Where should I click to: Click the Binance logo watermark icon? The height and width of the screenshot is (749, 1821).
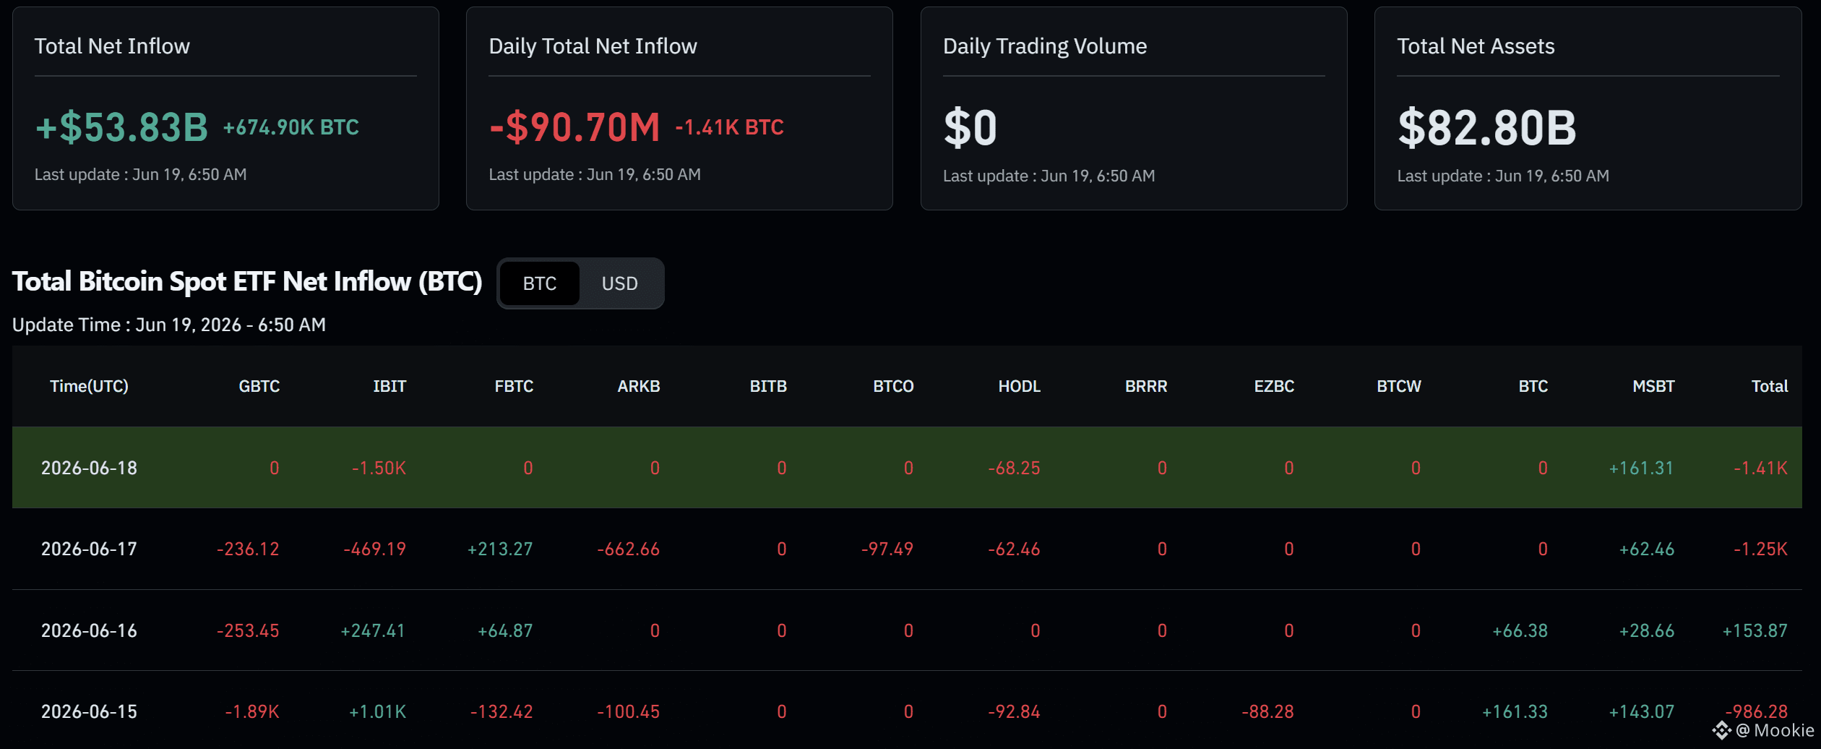(1721, 731)
